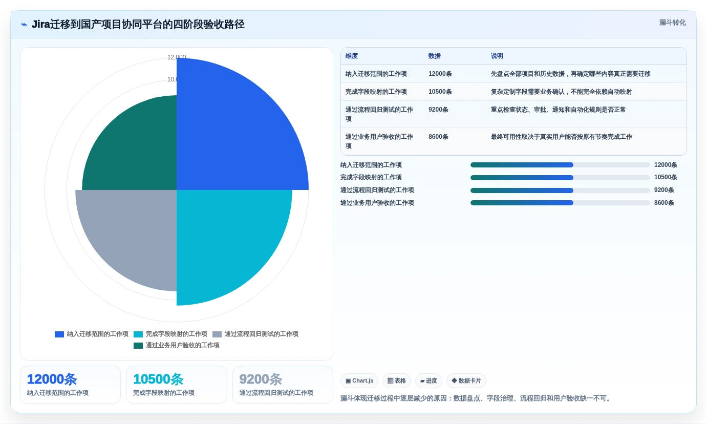The image size is (707, 424).
Task: Toggle blue legend swatch 纳入迁移范围的工作项
Action: click(59, 334)
